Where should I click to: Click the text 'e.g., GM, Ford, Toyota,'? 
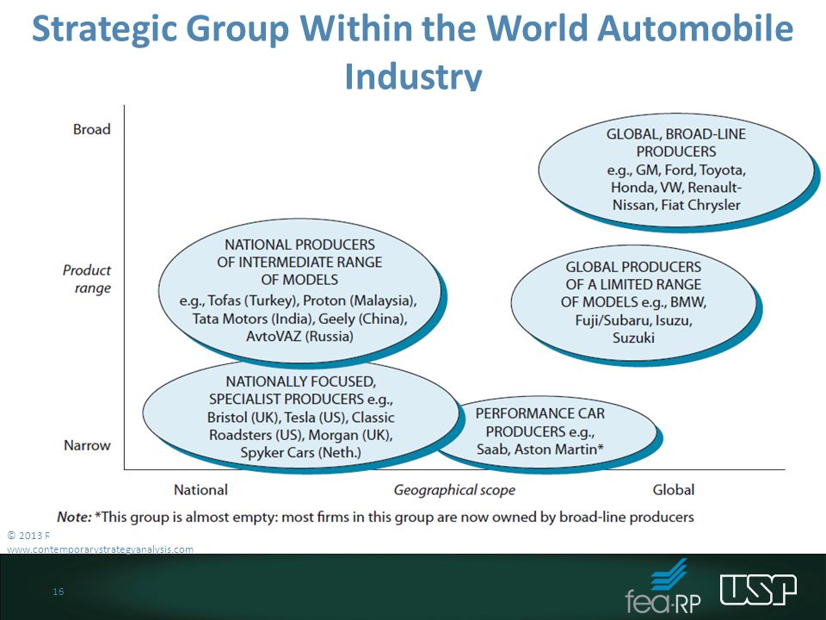[676, 170]
